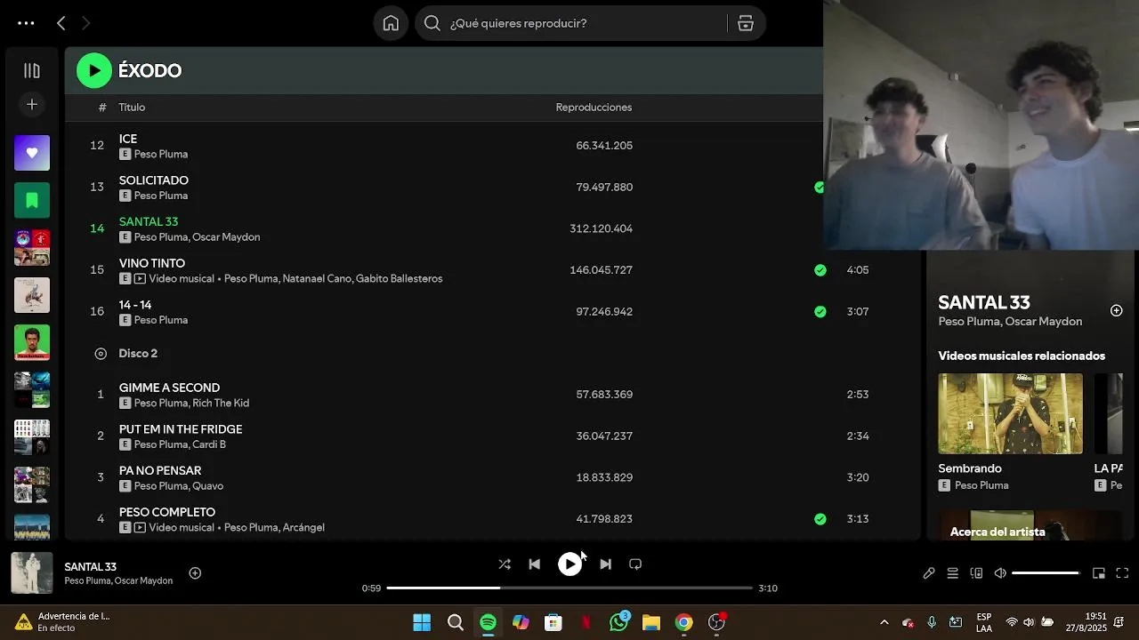Open Liked Songs heart tile
The image size is (1139, 640).
pos(32,153)
